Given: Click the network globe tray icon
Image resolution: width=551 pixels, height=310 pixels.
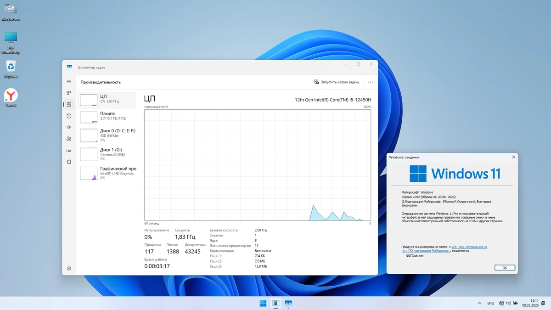Looking at the screenshot, I should click(x=501, y=303).
